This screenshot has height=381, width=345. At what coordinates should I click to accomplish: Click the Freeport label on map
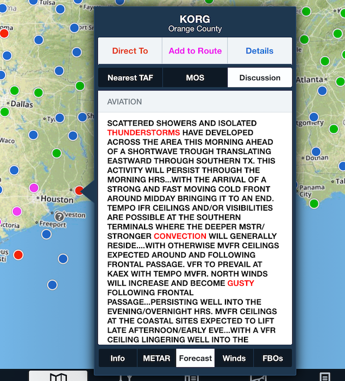coord(53,224)
